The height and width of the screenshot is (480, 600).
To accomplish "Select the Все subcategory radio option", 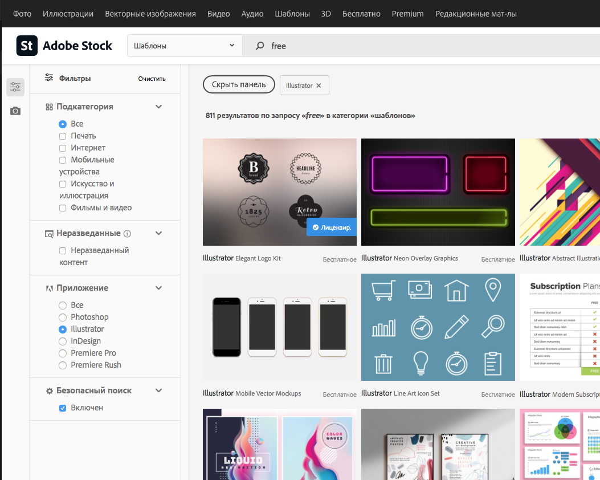I will [63, 124].
